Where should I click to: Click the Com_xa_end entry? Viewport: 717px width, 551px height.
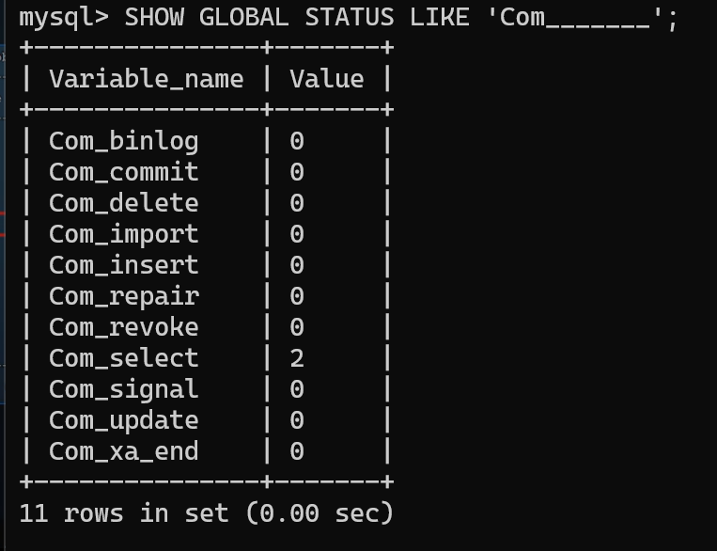click(x=123, y=451)
